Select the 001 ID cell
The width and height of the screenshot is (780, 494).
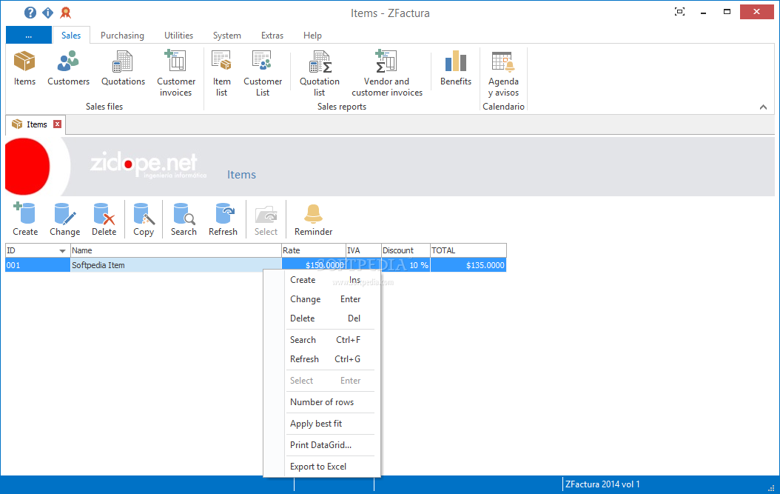37,265
